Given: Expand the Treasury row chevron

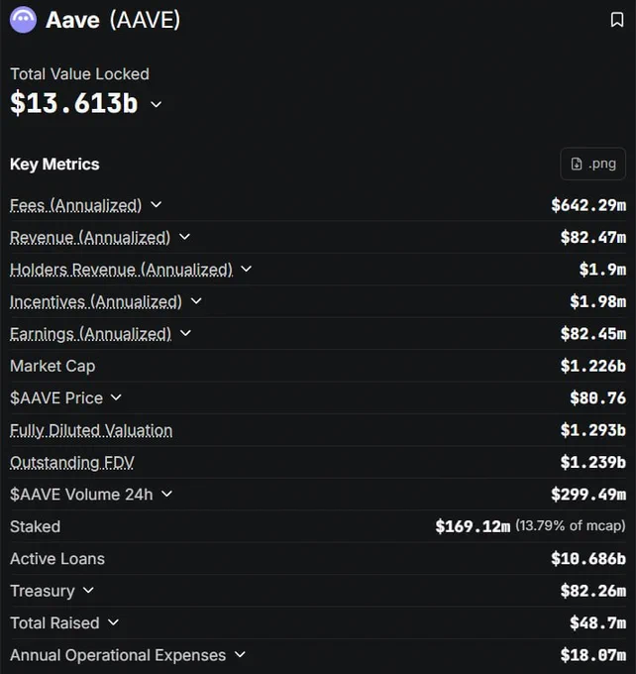Looking at the screenshot, I should click(88, 590).
